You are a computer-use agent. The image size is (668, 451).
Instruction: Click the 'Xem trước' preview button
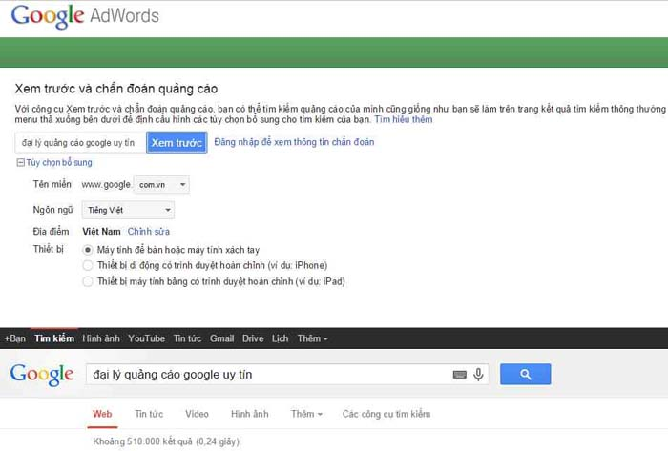click(x=177, y=142)
